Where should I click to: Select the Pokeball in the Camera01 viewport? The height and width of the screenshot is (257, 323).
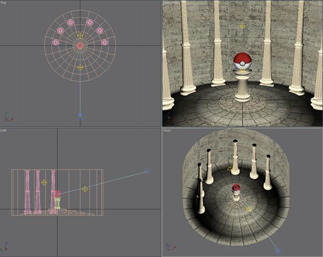coord(242,61)
